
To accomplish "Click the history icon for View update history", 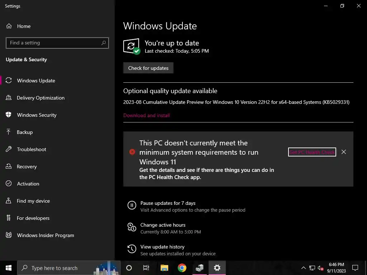I will (x=132, y=249).
